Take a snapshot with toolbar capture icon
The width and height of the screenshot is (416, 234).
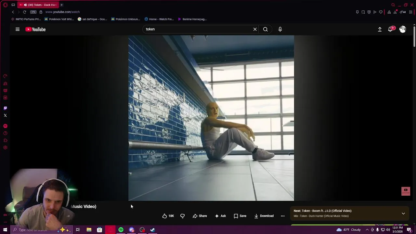pos(363,12)
